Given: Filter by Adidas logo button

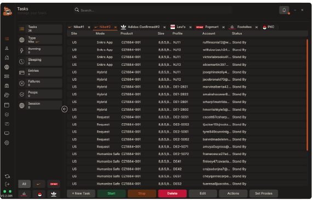Looking at the screenshot, I should click(x=54, y=194).
